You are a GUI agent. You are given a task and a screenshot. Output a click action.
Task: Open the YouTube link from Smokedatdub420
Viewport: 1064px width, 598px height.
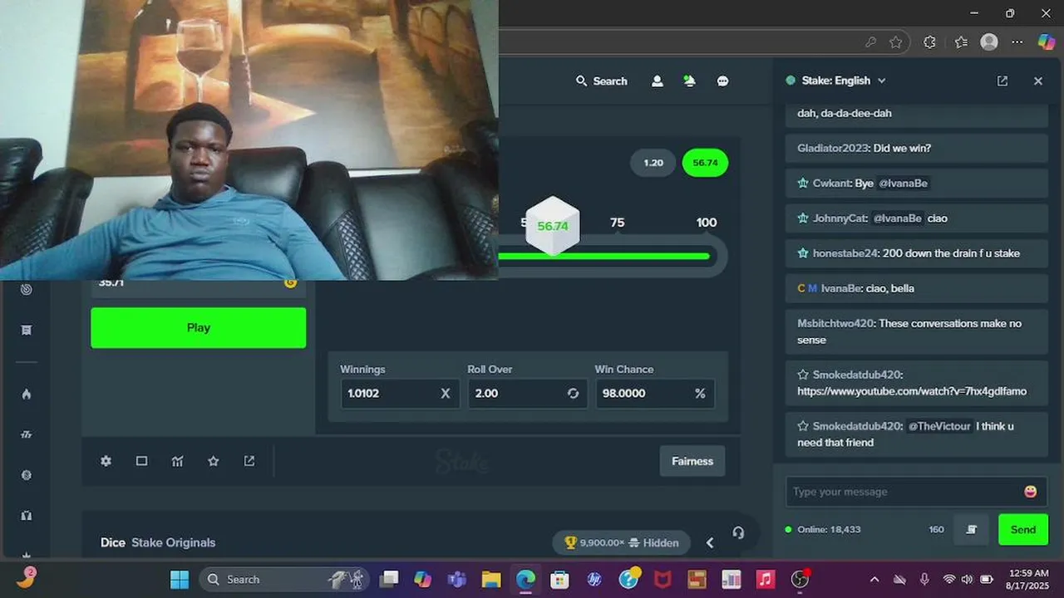coord(912,391)
